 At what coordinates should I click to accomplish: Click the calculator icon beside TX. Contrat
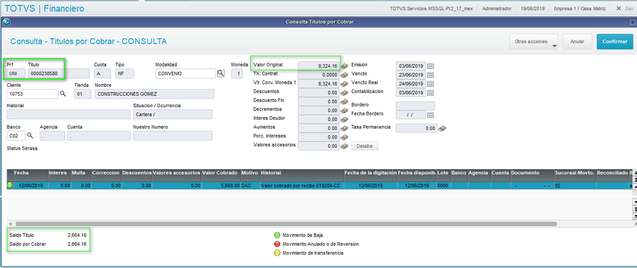pos(344,75)
